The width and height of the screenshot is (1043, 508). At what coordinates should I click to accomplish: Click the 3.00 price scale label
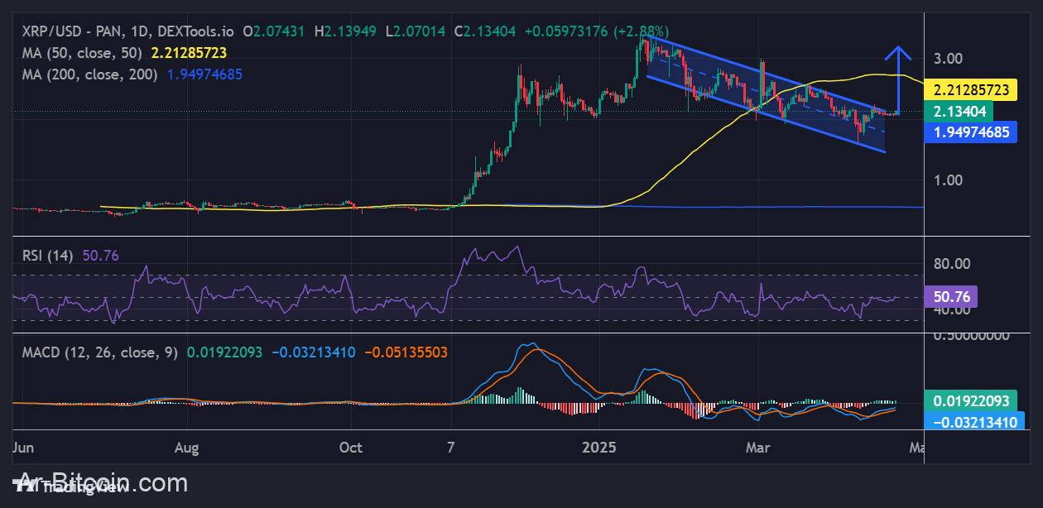pos(948,59)
